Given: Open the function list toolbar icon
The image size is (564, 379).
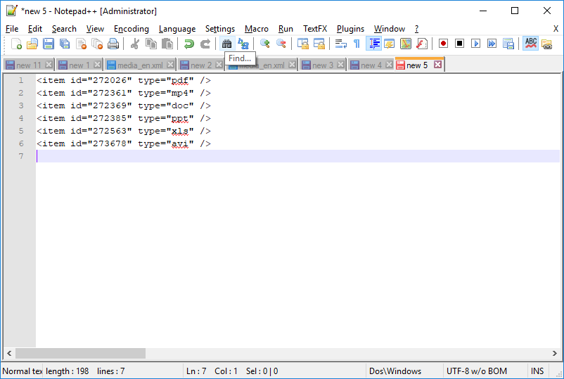Looking at the screenshot, I should [x=421, y=44].
